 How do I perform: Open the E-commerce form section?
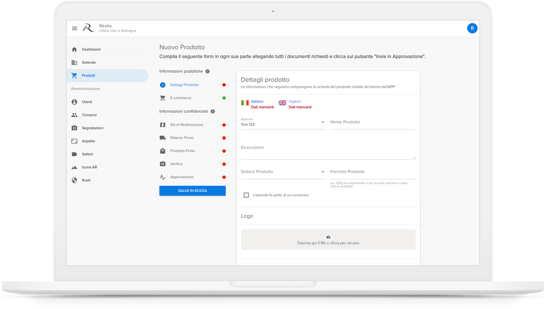tap(181, 98)
